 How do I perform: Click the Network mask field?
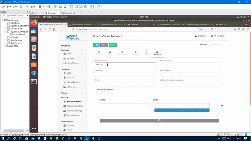(x=191, y=65)
